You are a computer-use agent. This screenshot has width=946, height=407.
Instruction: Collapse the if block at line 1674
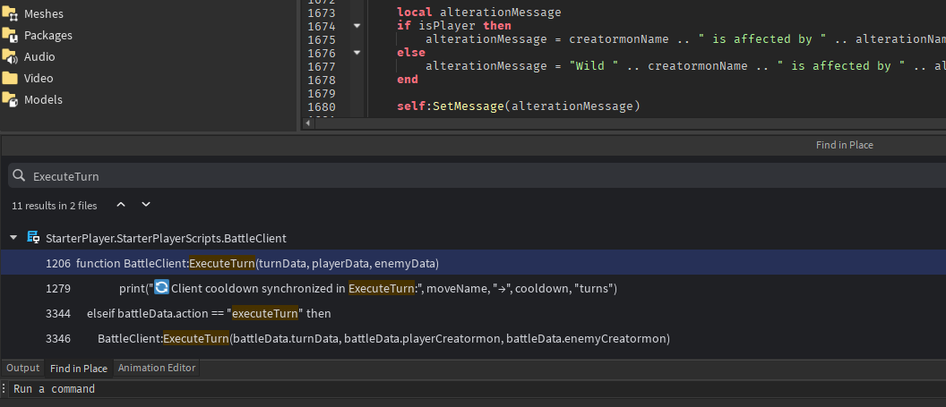click(x=357, y=26)
